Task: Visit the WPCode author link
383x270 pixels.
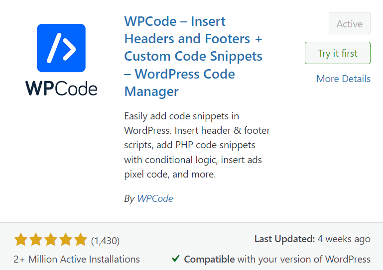Action: coord(155,198)
